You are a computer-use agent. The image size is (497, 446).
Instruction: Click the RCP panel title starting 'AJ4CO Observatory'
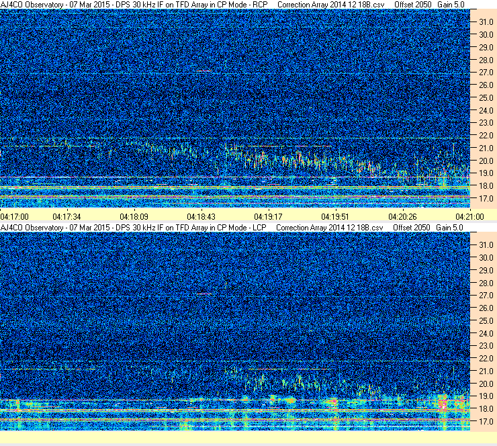pos(134,5)
